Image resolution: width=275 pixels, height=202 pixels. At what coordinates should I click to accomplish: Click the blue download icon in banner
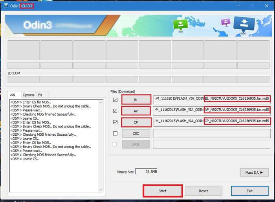coord(244,24)
